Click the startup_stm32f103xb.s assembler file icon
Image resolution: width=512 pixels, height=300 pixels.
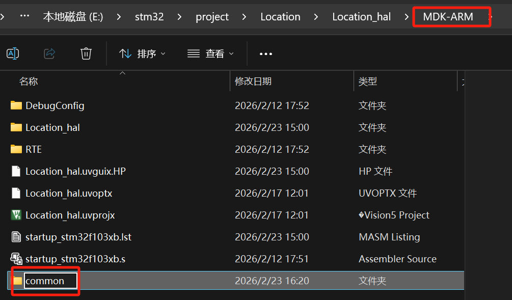point(16,259)
